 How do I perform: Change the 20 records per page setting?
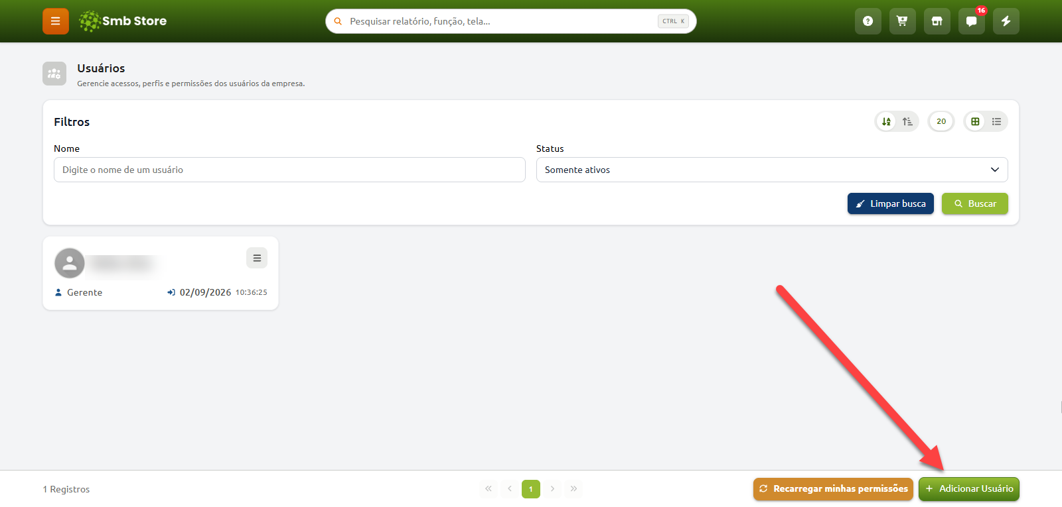coord(941,121)
